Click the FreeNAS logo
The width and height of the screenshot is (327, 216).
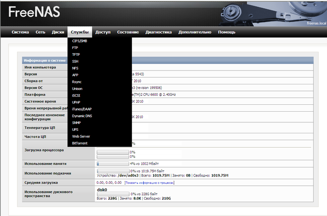(x=34, y=12)
